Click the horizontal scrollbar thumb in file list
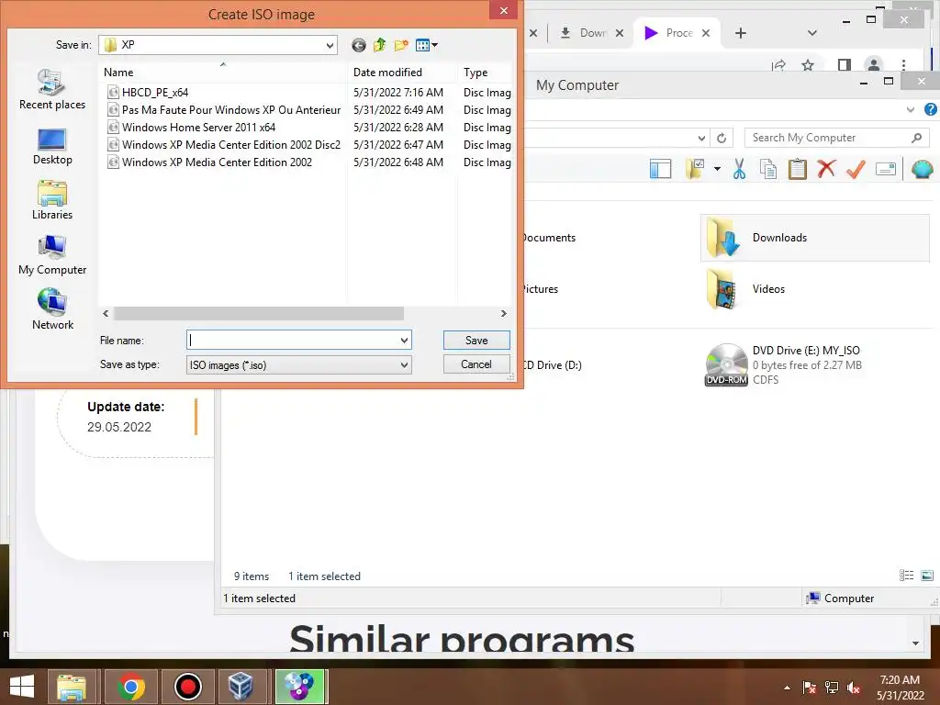 pos(259,314)
